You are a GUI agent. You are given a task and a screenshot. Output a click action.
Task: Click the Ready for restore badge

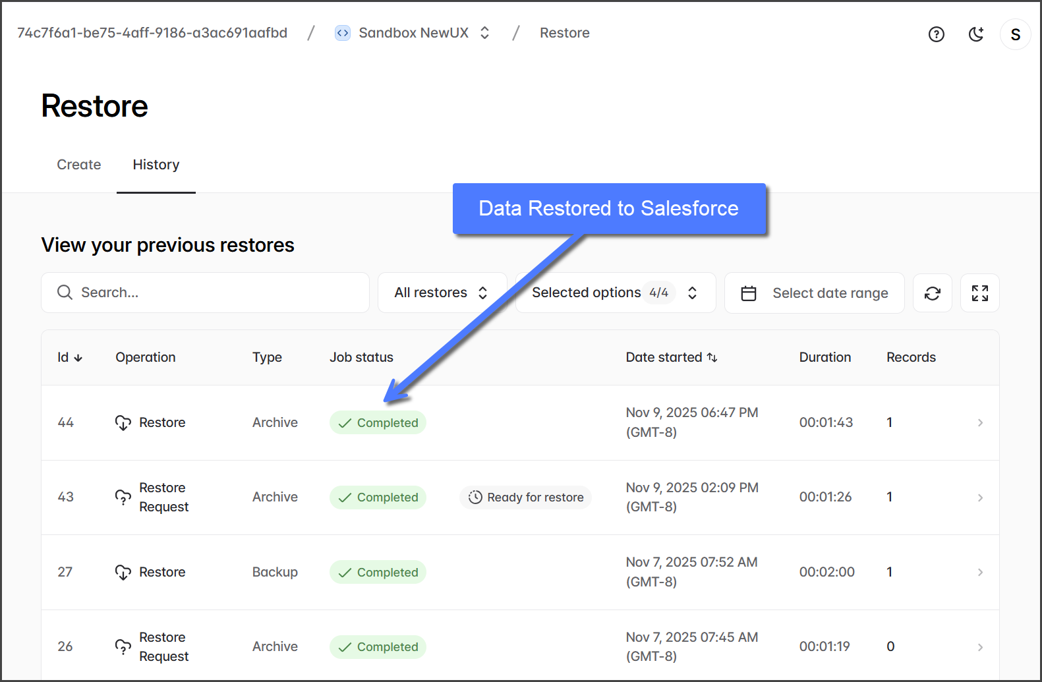pos(525,497)
